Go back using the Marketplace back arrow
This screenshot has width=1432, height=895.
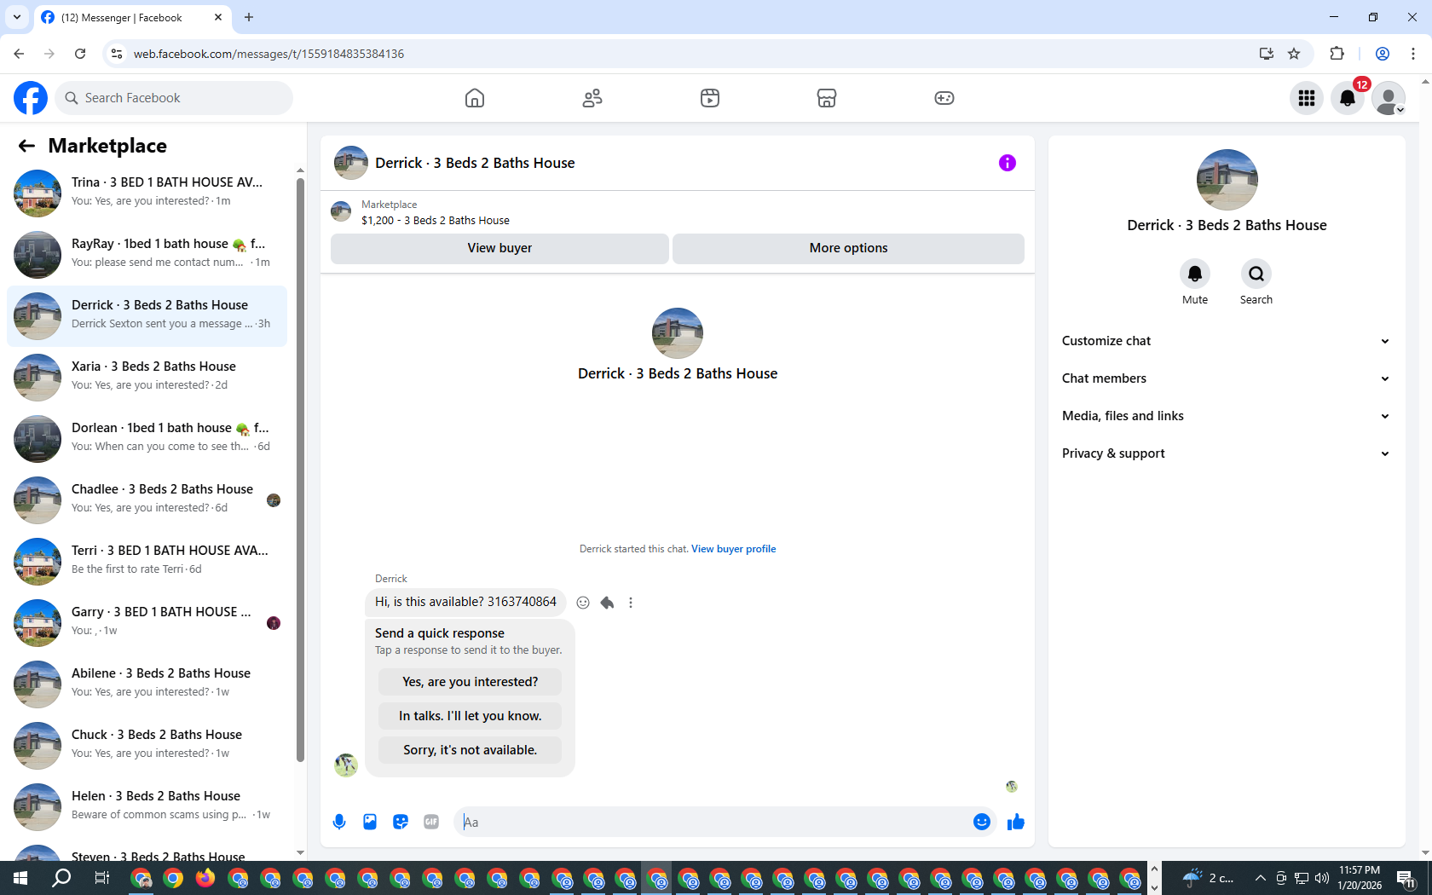tap(26, 146)
